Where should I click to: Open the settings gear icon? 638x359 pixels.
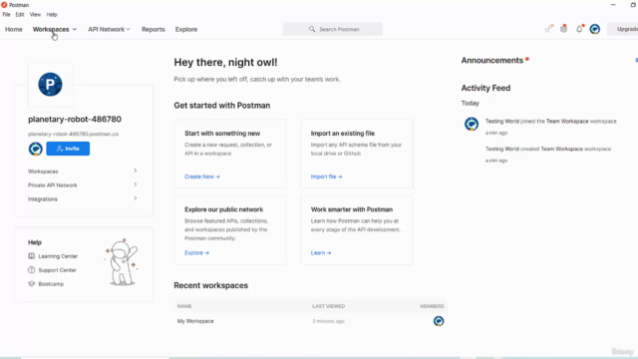click(x=563, y=29)
